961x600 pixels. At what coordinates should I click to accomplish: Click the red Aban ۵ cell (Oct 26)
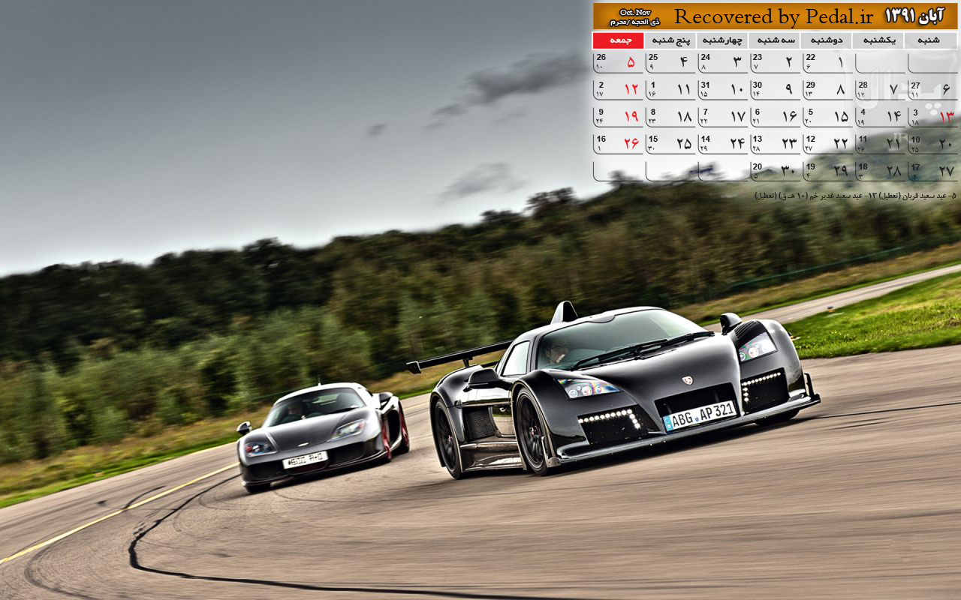click(x=619, y=62)
